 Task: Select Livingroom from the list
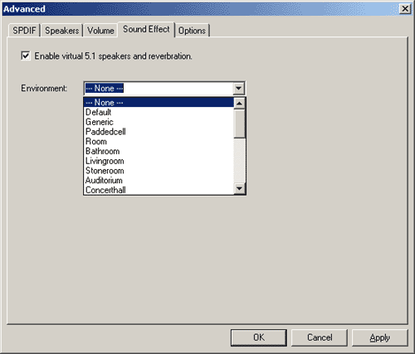[159, 161]
